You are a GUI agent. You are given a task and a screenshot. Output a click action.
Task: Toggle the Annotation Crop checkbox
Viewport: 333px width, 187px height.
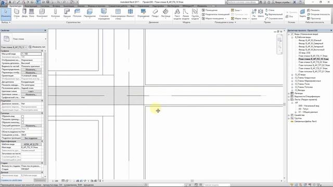(x=23, y=123)
